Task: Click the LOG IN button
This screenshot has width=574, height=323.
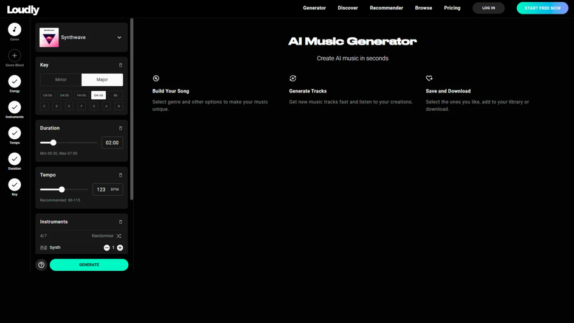Action: coord(488,8)
